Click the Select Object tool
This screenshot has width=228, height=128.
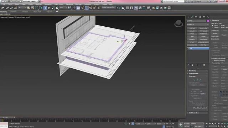click(28, 8)
